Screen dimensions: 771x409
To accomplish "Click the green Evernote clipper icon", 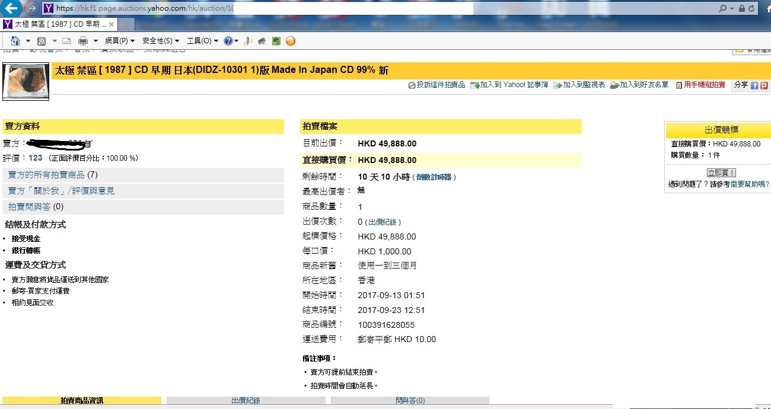I will (276, 41).
